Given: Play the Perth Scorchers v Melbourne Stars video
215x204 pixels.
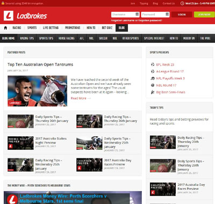Looking at the screenshot, I should (73, 198).
